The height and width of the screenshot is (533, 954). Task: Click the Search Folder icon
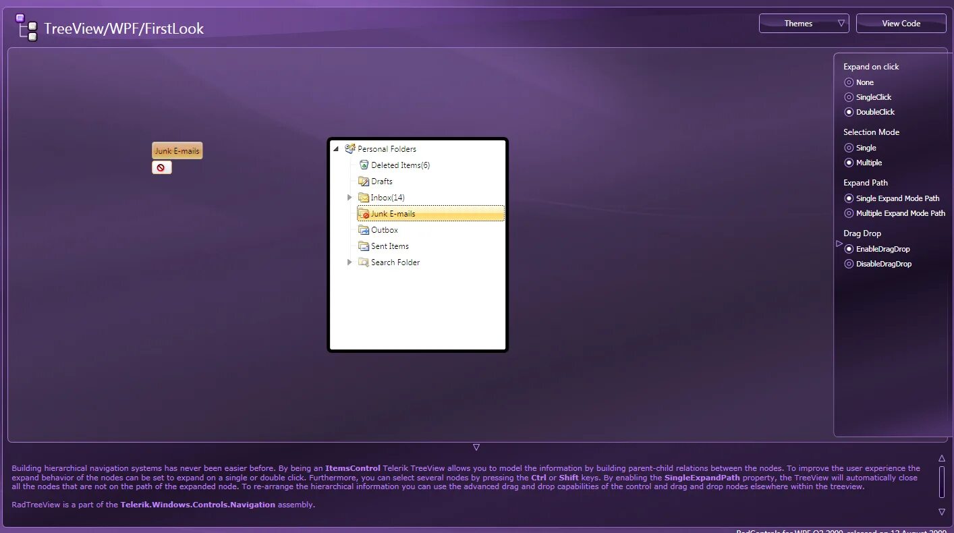tap(364, 262)
